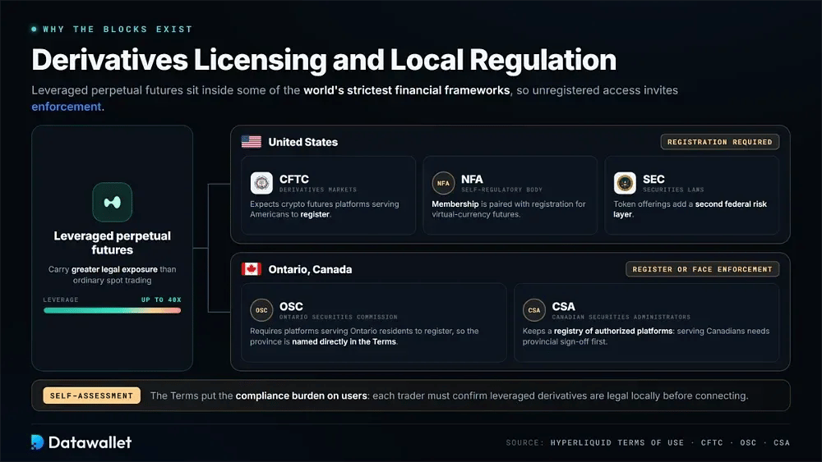Image resolution: width=822 pixels, height=462 pixels.
Task: Click the CSA entry in the source line
Action: [x=782, y=442]
